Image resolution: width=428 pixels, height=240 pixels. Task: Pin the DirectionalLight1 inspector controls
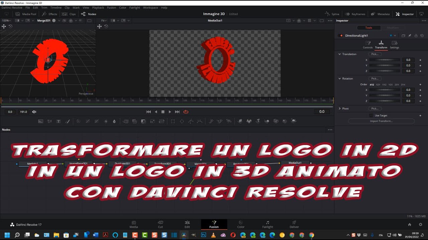click(x=410, y=36)
